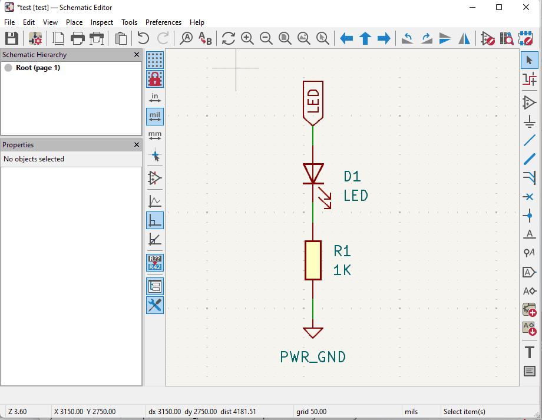542x420 pixels.
Task: Open the Symbol Library Browser
Action: [507, 38]
